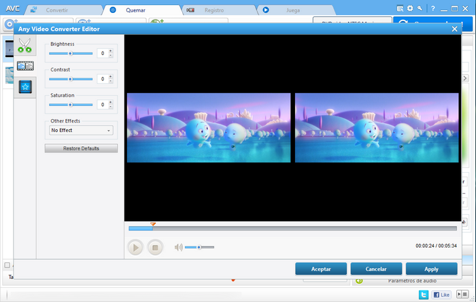This screenshot has width=476, height=302.
Task: Mute audio with the speaker icon
Action: [178, 248]
